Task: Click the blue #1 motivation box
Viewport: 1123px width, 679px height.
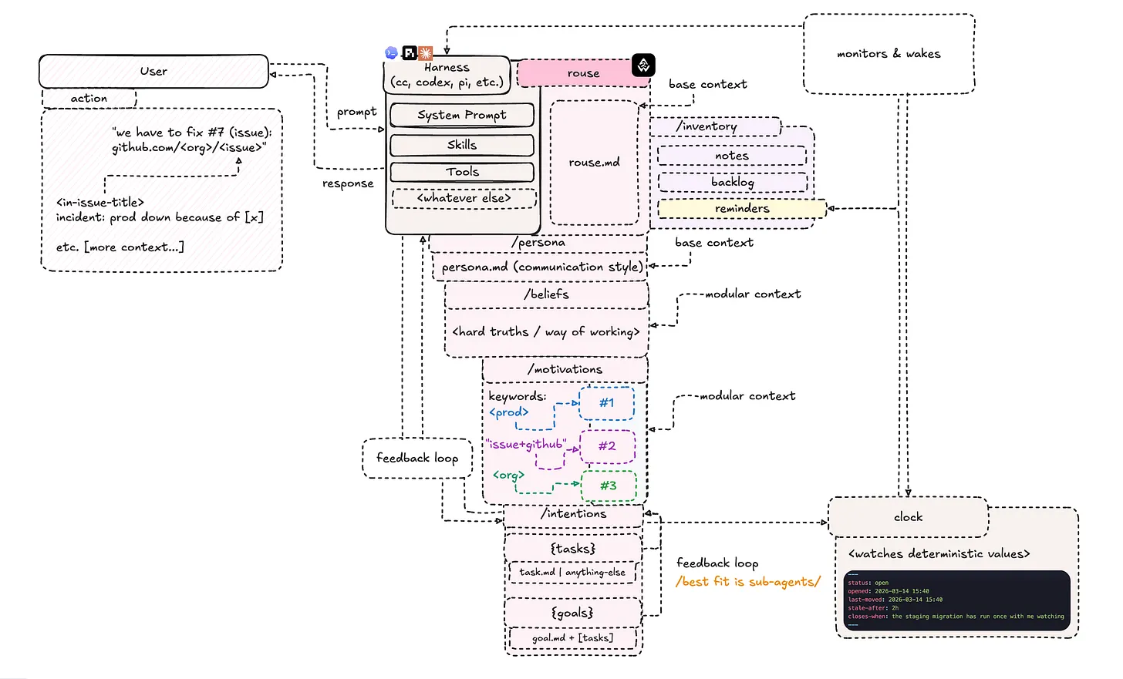Action: coord(607,403)
